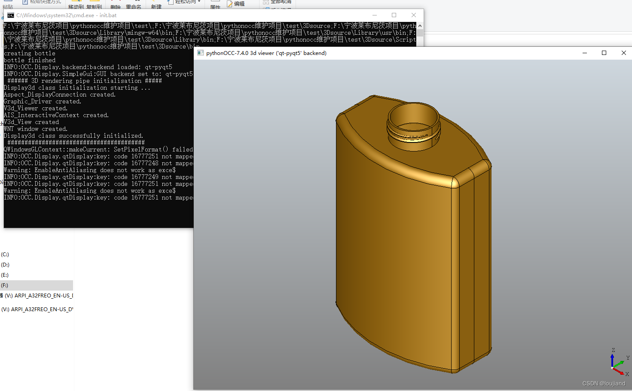Minimize the cmd.exe init.bat window

tap(374, 15)
